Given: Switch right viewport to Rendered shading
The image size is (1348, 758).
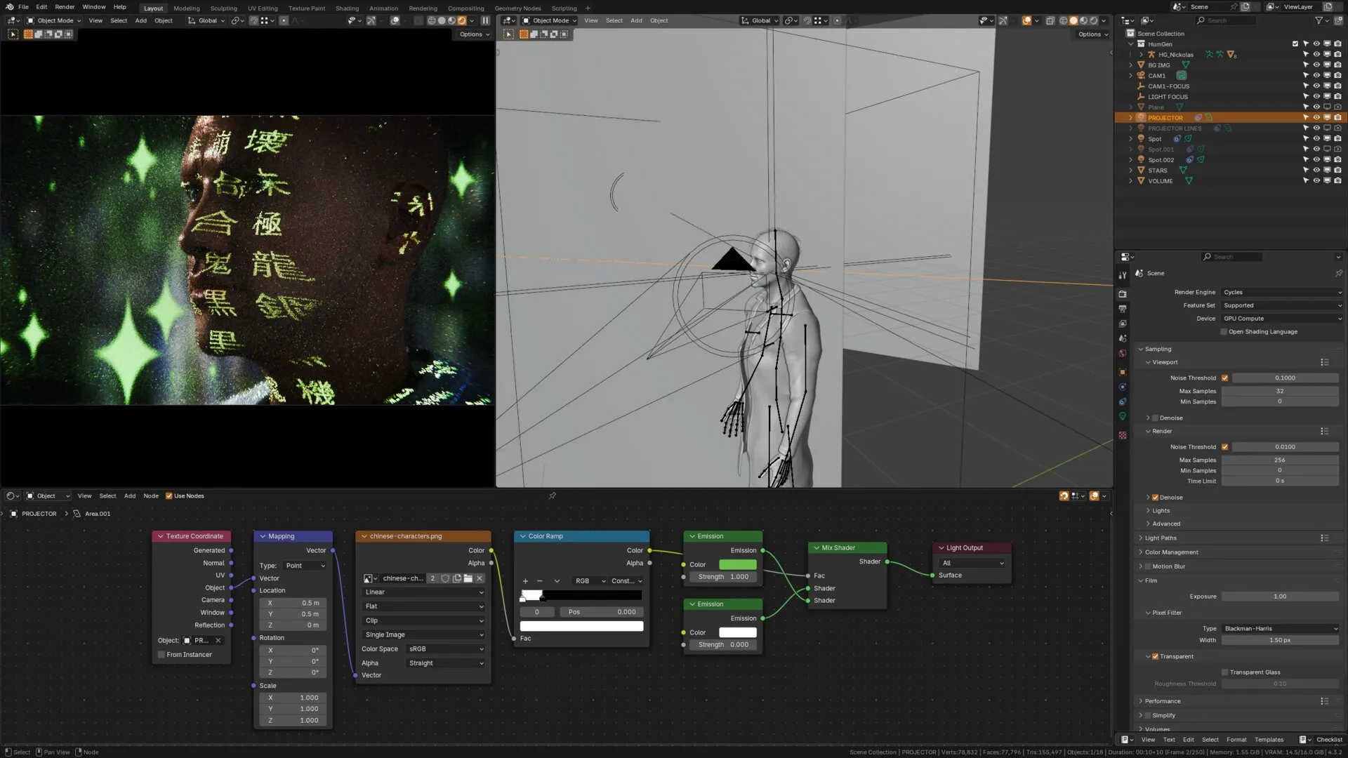Looking at the screenshot, I should [1094, 20].
